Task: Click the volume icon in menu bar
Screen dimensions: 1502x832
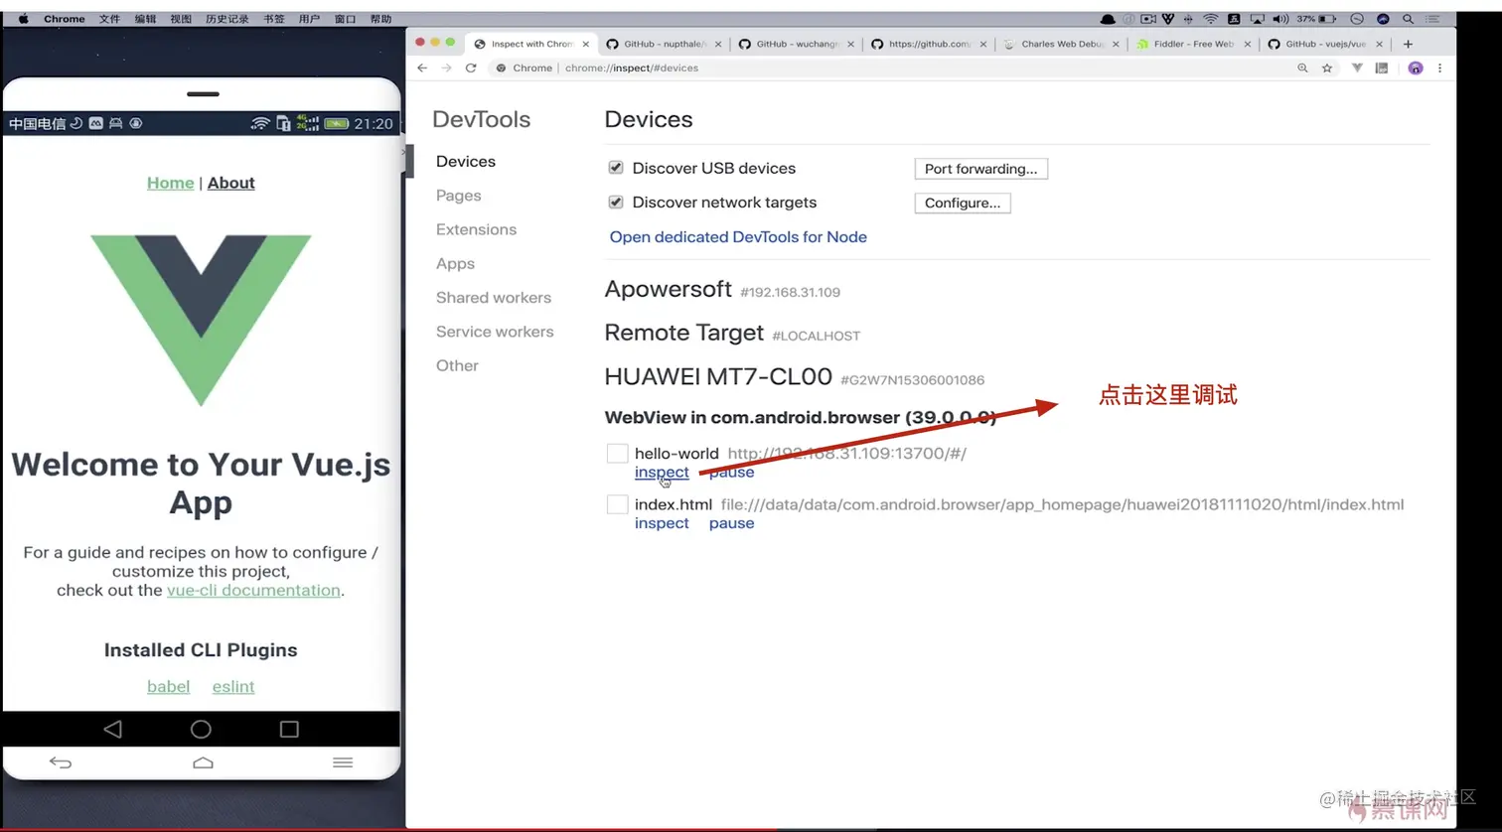Action: point(1280,18)
